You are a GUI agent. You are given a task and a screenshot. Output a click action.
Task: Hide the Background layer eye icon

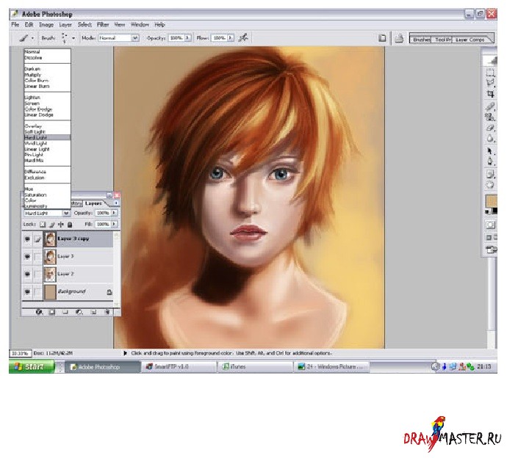27,291
